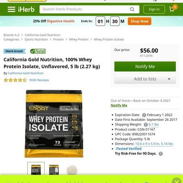Open the Sports Nutrition breadcrumb category
This screenshot has height=183, width=183.
pyautogui.click(x=36, y=39)
